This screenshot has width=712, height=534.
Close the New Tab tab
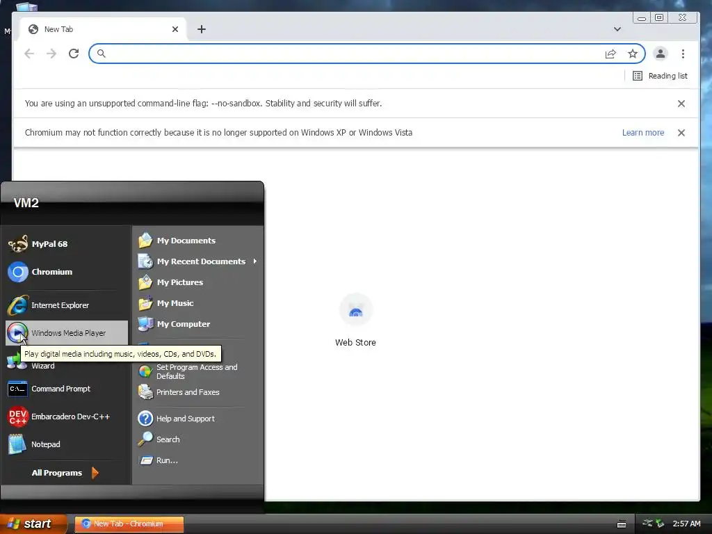tap(175, 29)
